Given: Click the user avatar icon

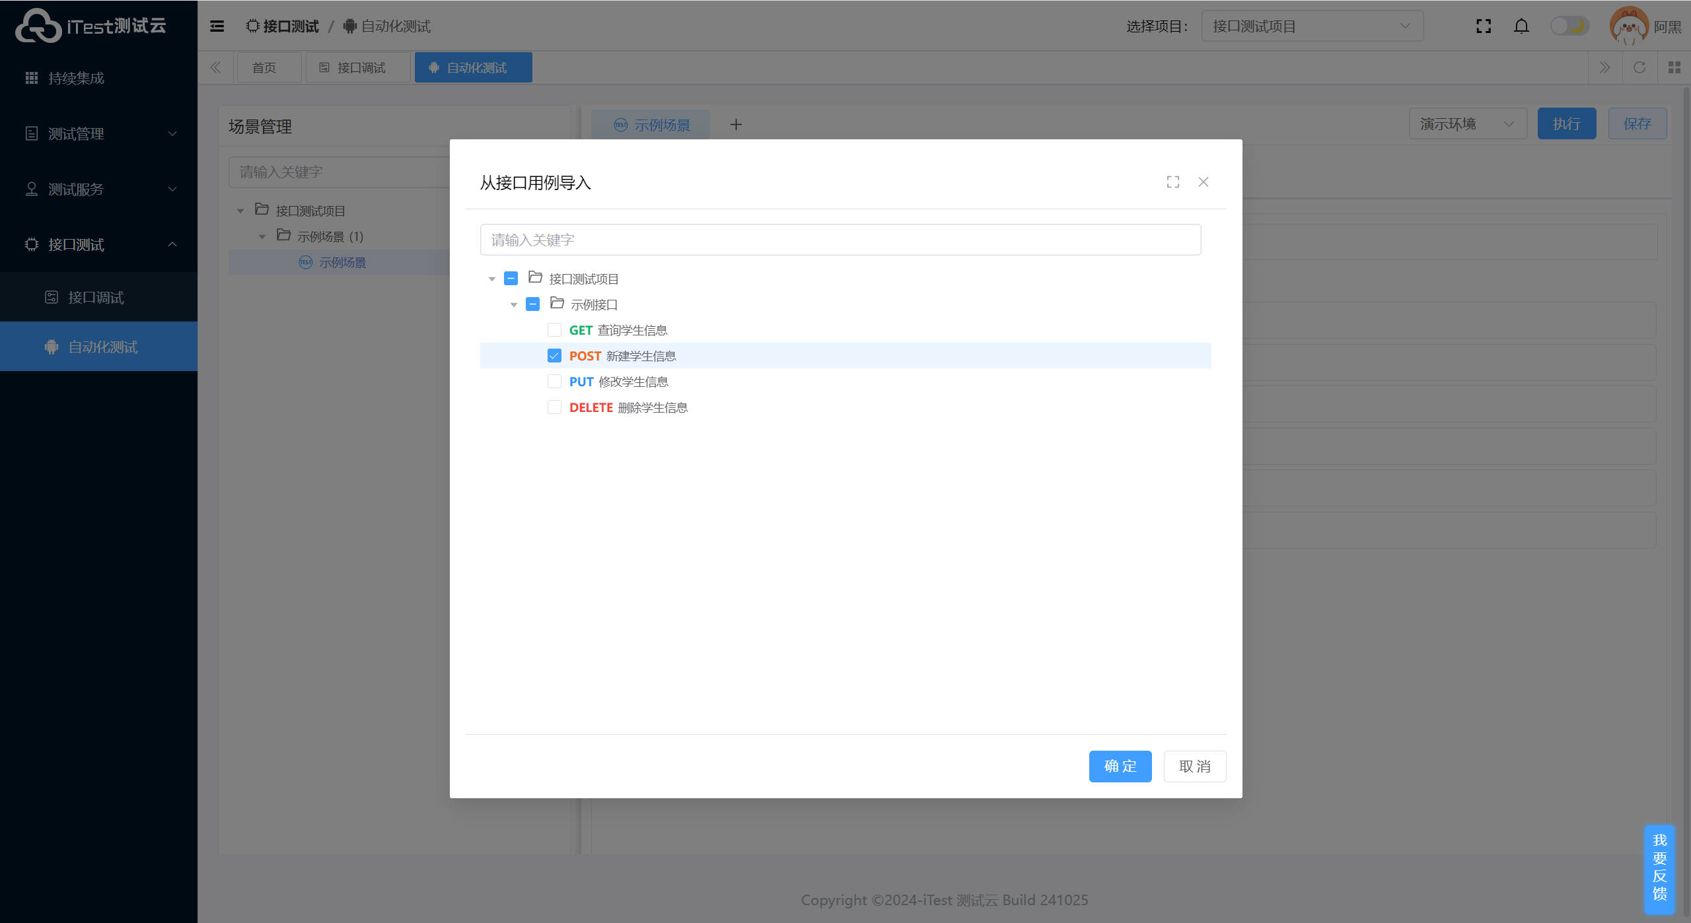Looking at the screenshot, I should click(1629, 26).
